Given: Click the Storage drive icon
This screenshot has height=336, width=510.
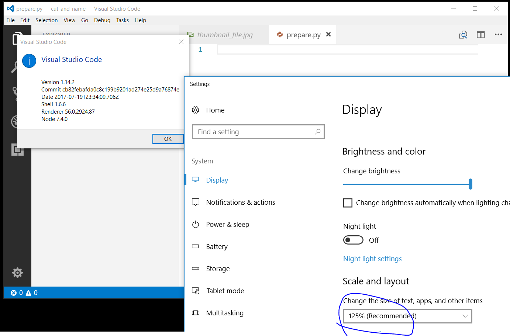Looking at the screenshot, I should (196, 269).
